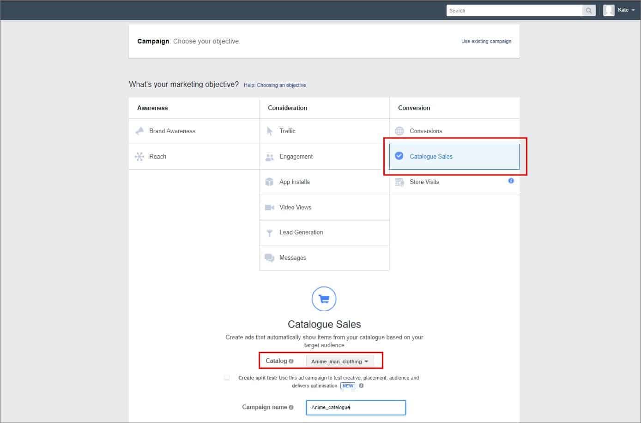The width and height of the screenshot is (641, 423).
Task: Open the Kate account dropdown
Action: [625, 10]
